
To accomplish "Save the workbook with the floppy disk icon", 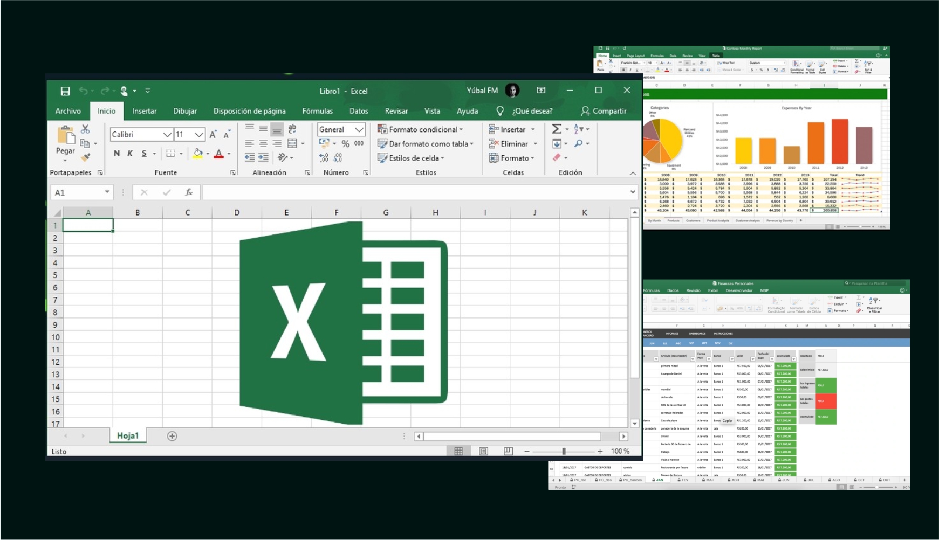I will coord(65,91).
